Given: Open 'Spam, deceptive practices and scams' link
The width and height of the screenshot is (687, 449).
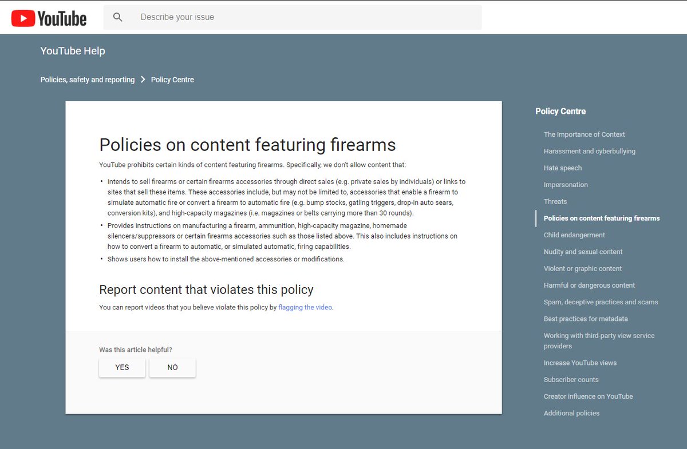Looking at the screenshot, I should pyautogui.click(x=601, y=302).
